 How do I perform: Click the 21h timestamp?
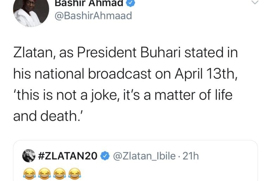[191, 156]
